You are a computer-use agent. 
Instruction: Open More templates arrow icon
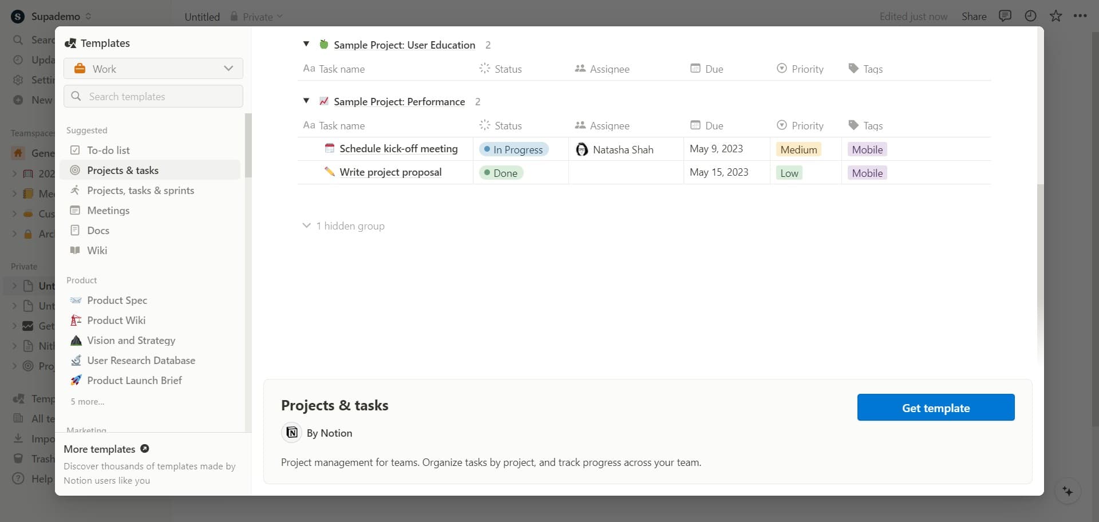(x=145, y=449)
